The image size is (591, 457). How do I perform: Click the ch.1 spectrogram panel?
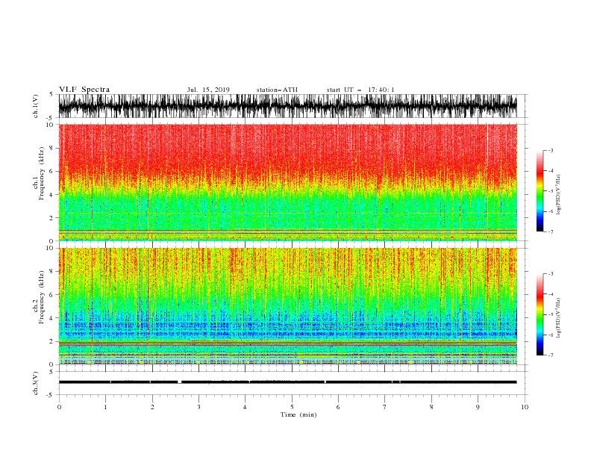pyautogui.click(x=287, y=182)
